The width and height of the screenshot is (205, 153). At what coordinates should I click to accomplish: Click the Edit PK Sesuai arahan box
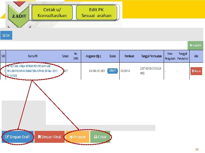coord(96,13)
